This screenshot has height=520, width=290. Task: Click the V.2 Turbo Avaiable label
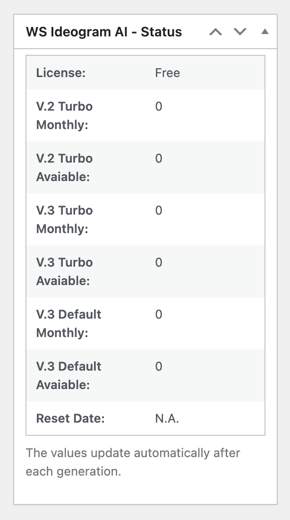pyautogui.click(x=64, y=167)
